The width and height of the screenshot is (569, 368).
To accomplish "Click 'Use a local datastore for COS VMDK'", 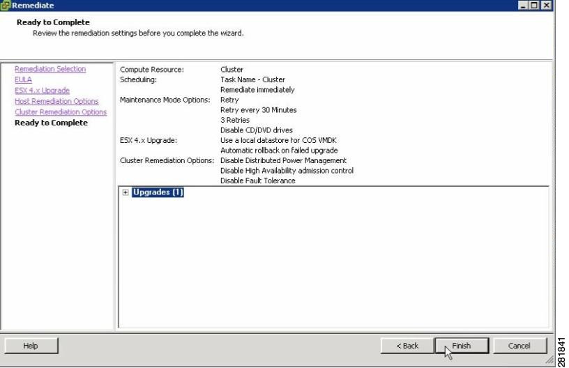I will [278, 140].
